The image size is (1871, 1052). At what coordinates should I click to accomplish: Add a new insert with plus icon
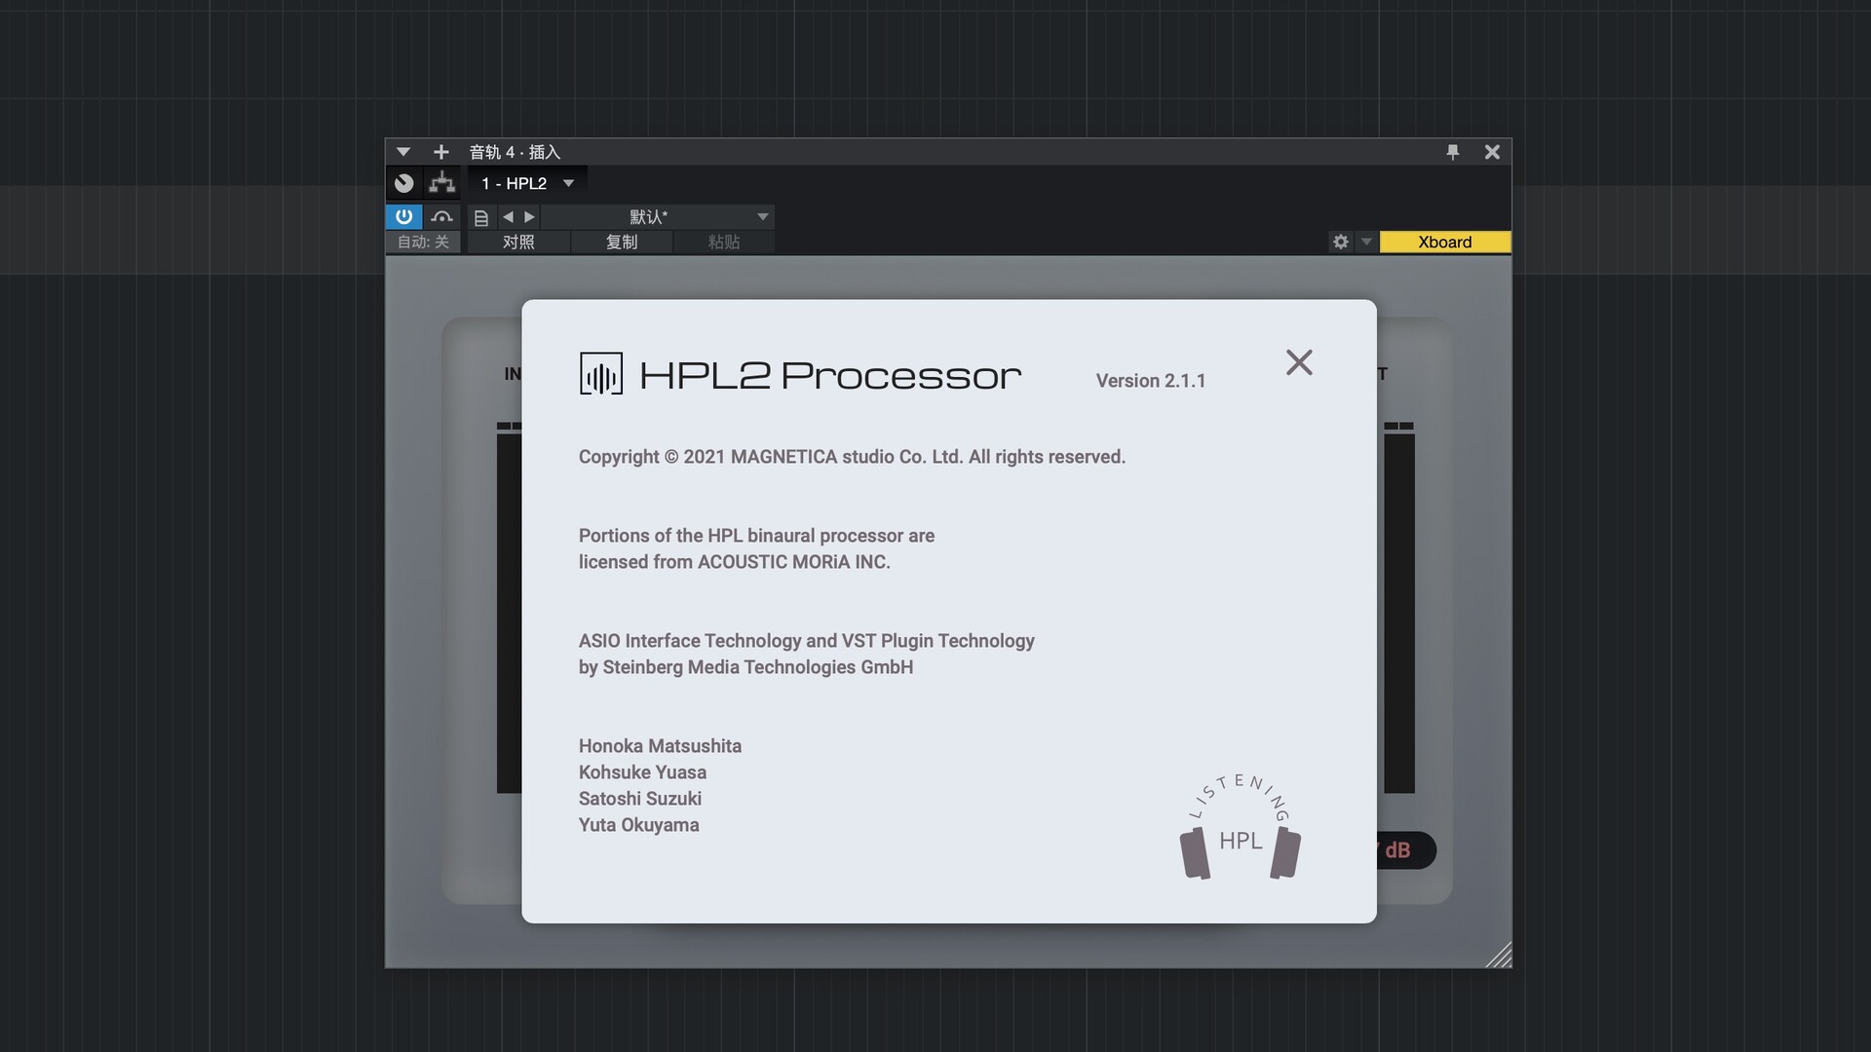pos(441,152)
